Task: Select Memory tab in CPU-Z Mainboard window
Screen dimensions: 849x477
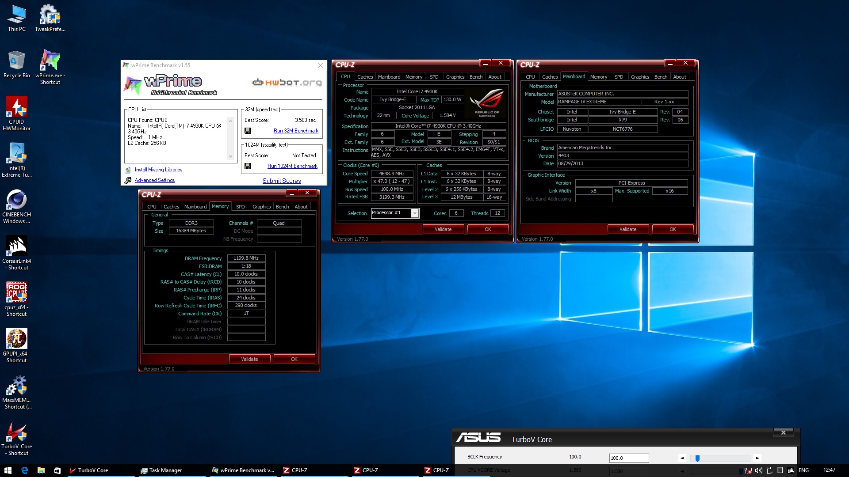Action: tap(599, 77)
